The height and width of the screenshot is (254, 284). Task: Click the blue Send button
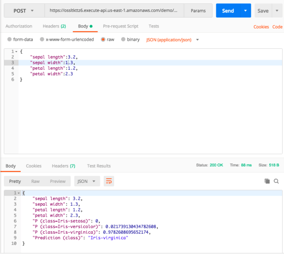(228, 11)
